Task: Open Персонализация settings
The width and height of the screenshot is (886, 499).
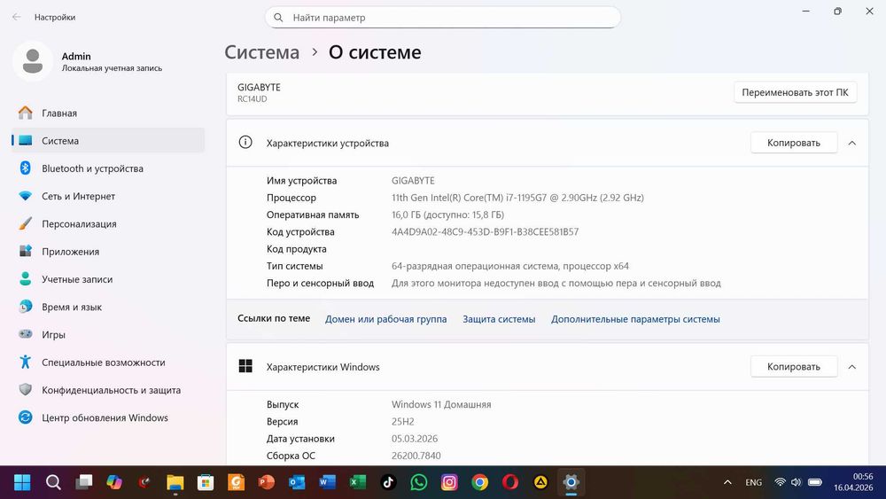Action: [x=107, y=223]
